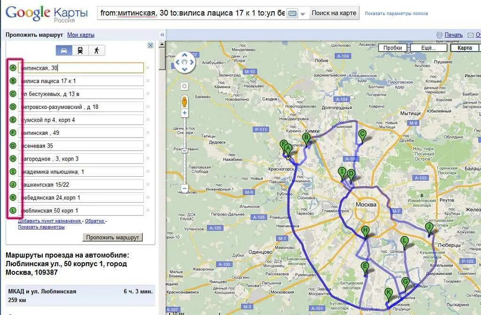Close the directions panel with X icon
The width and height of the screenshot is (481, 315).
coord(150,46)
